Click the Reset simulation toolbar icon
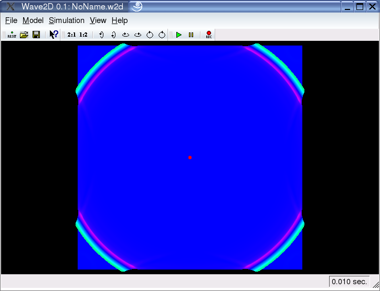 click(12, 35)
